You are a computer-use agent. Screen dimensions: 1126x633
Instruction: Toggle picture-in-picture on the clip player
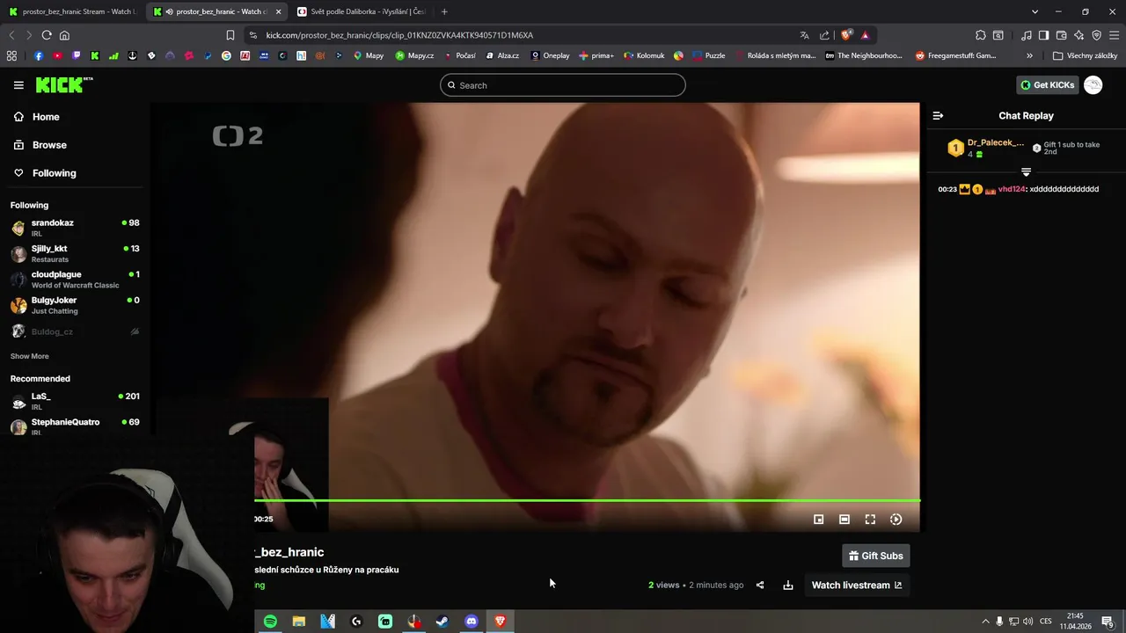[818, 520]
